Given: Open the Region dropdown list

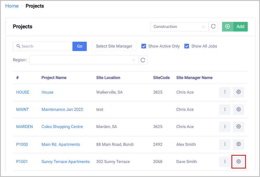Looking at the screenshot, I should point(84,60).
